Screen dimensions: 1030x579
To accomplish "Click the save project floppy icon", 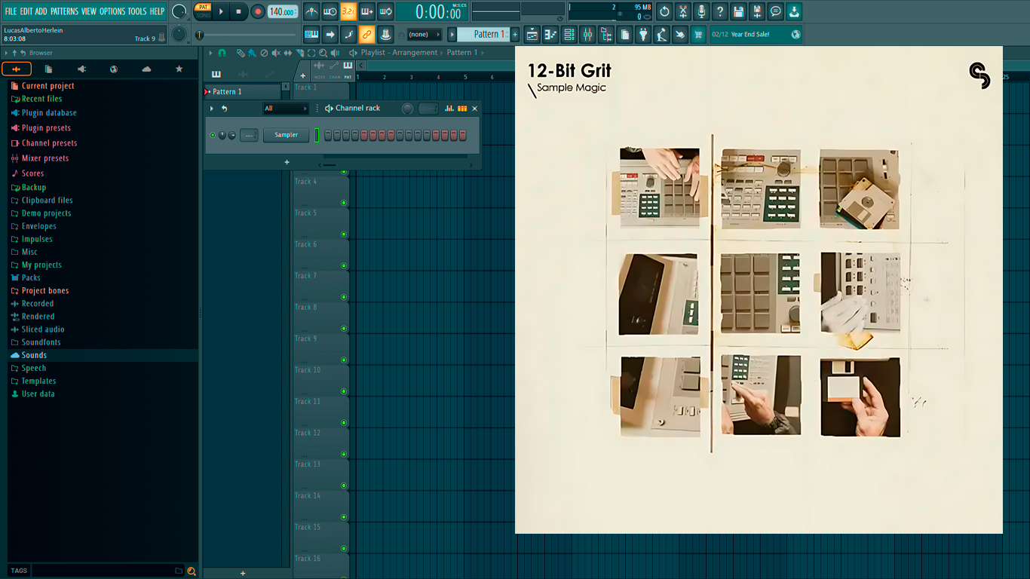I will click(738, 11).
